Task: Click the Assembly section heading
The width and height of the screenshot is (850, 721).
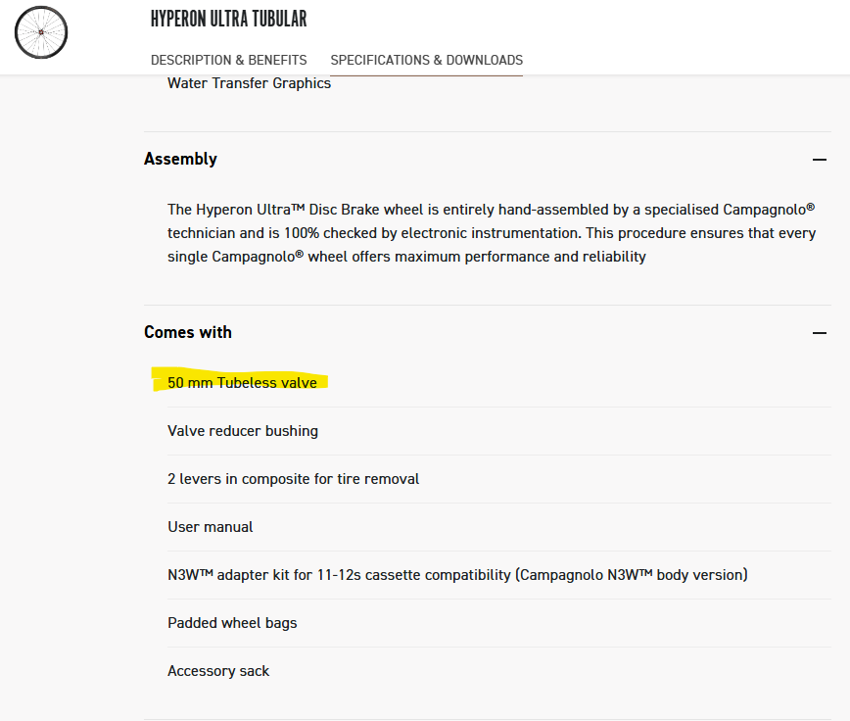Action: 180,159
